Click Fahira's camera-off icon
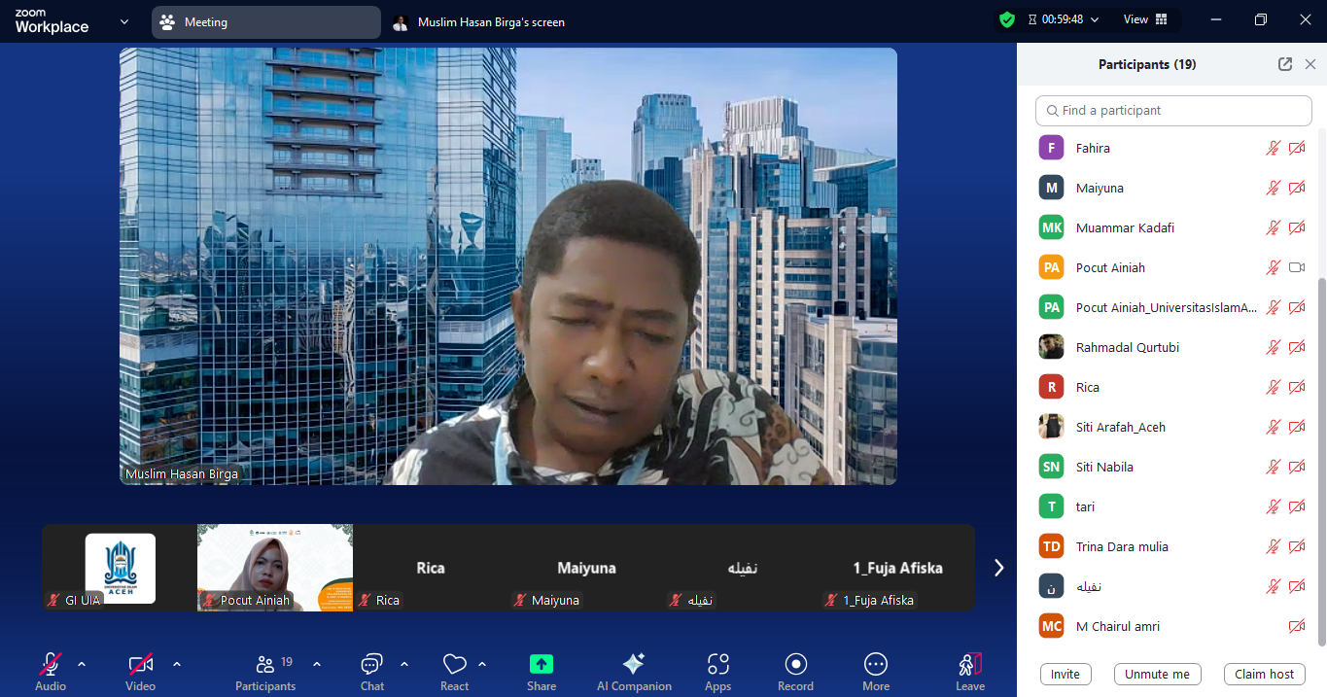This screenshot has width=1327, height=697. tap(1297, 148)
